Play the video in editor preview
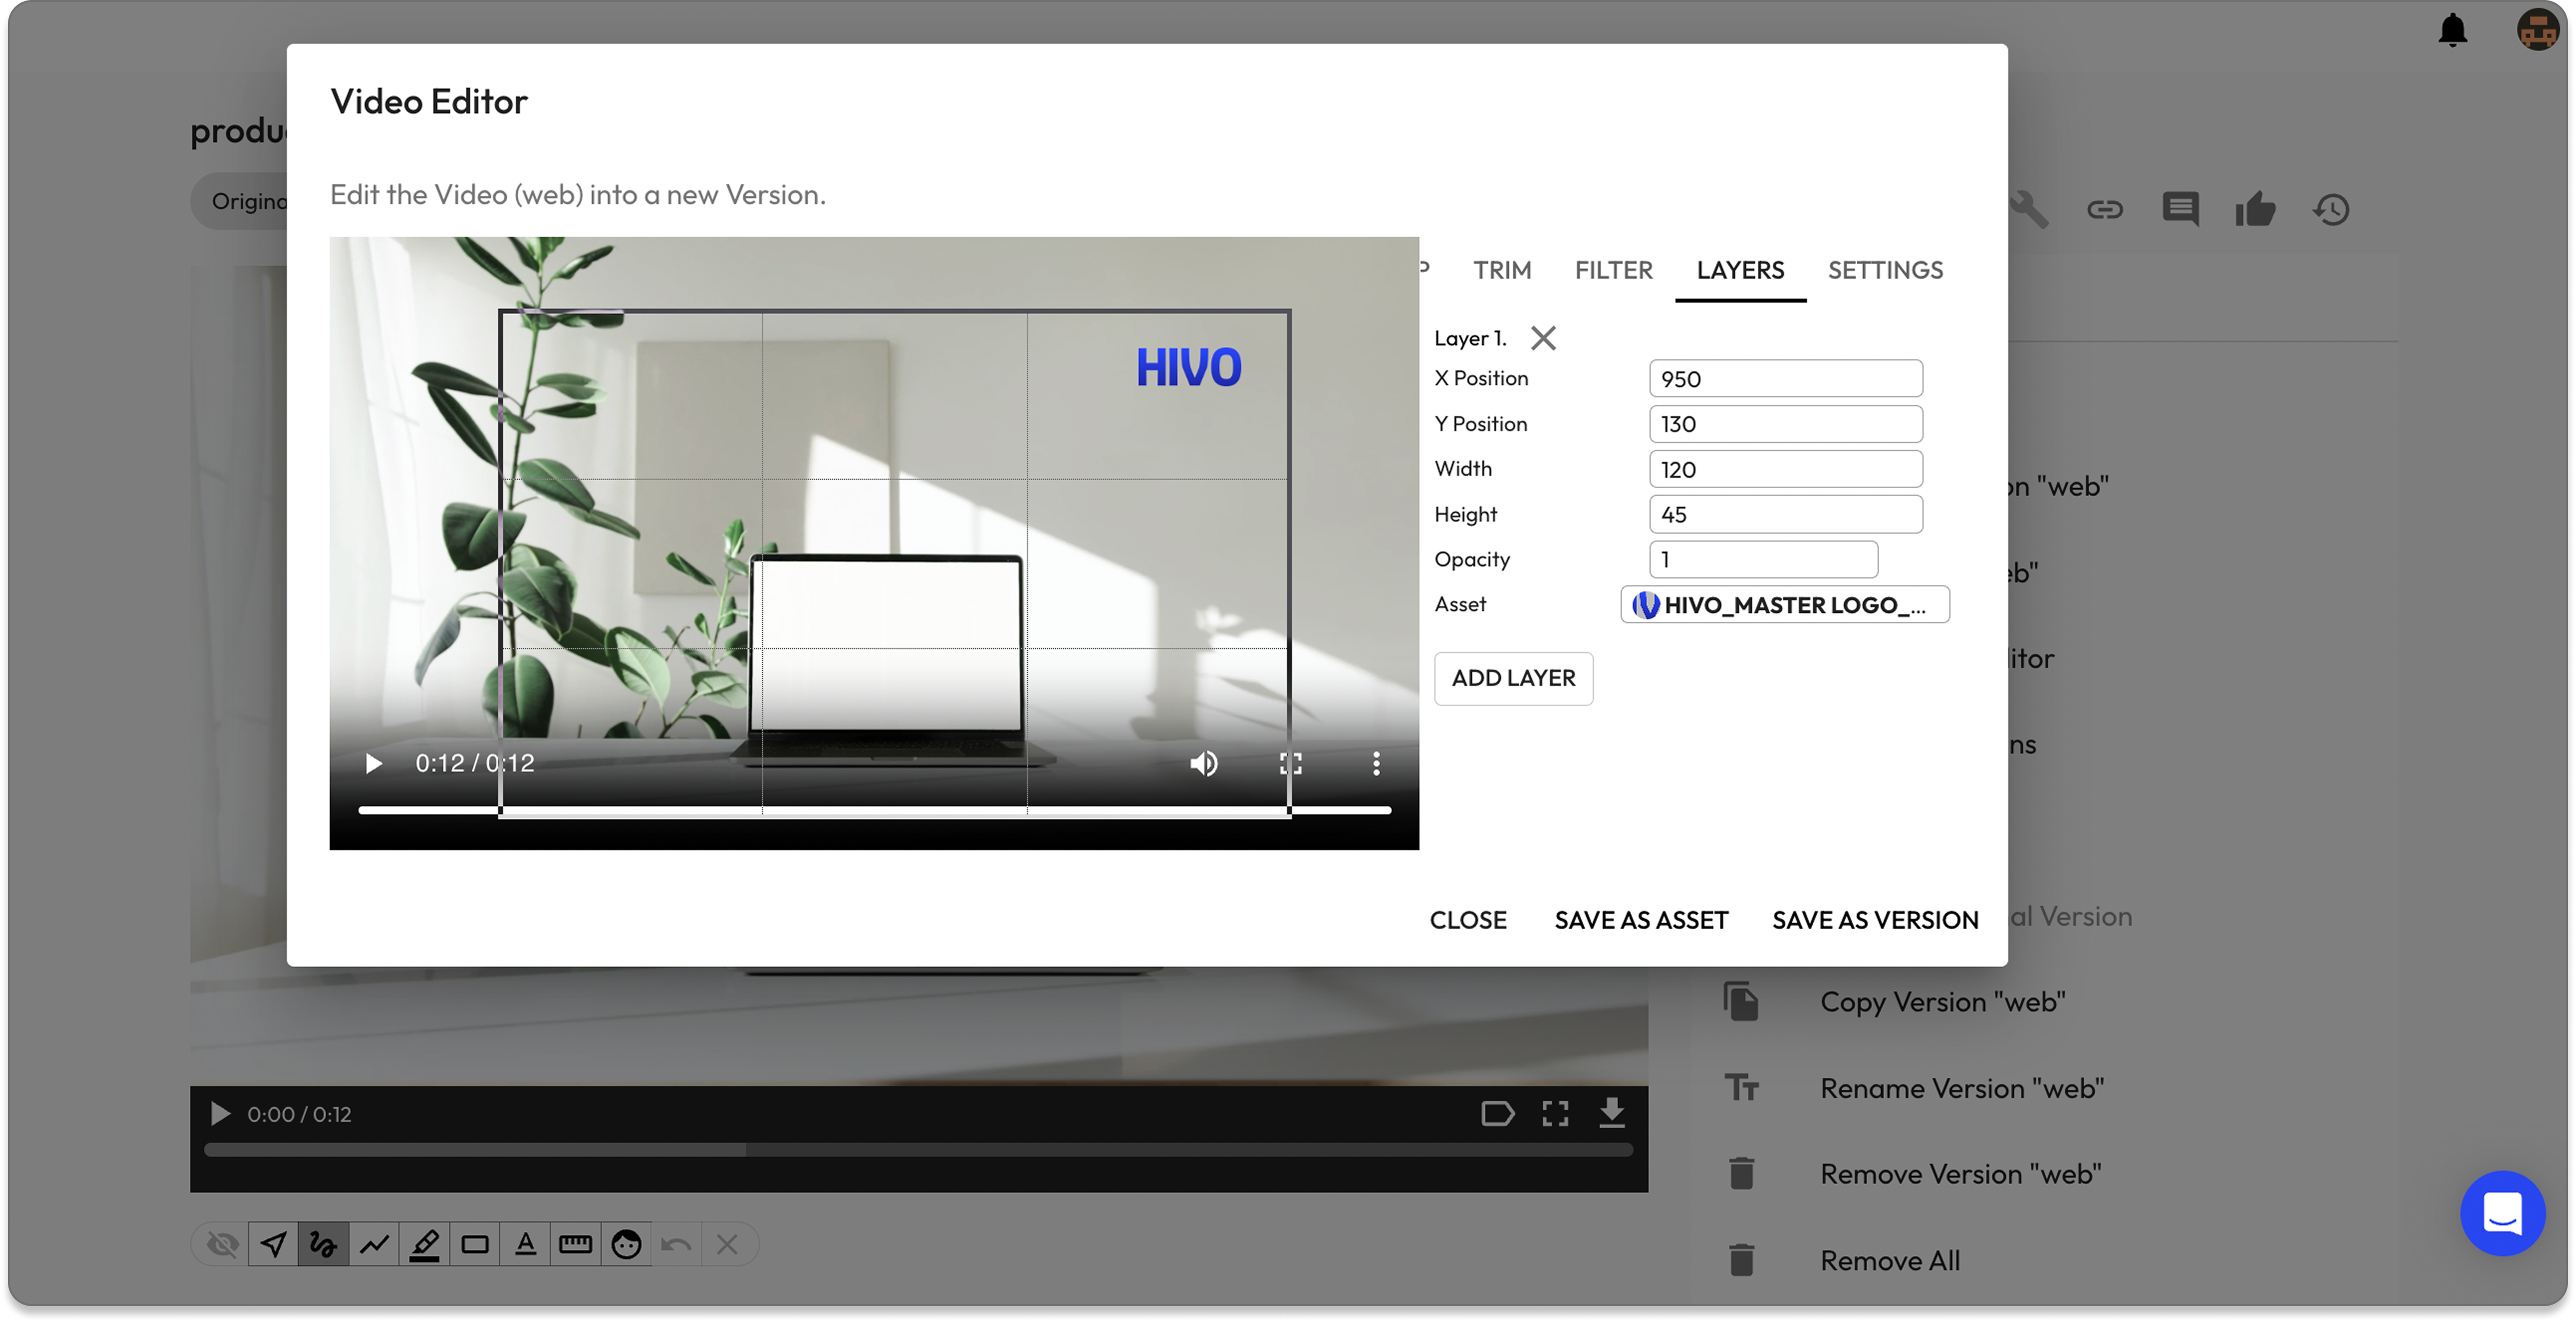The height and width of the screenshot is (1322, 2576). (373, 765)
